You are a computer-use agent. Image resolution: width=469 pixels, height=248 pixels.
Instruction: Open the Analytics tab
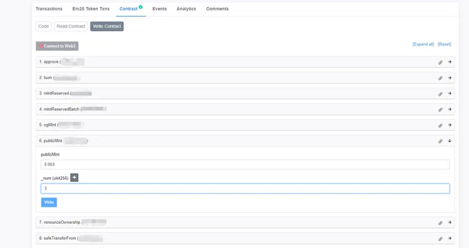coord(186,9)
